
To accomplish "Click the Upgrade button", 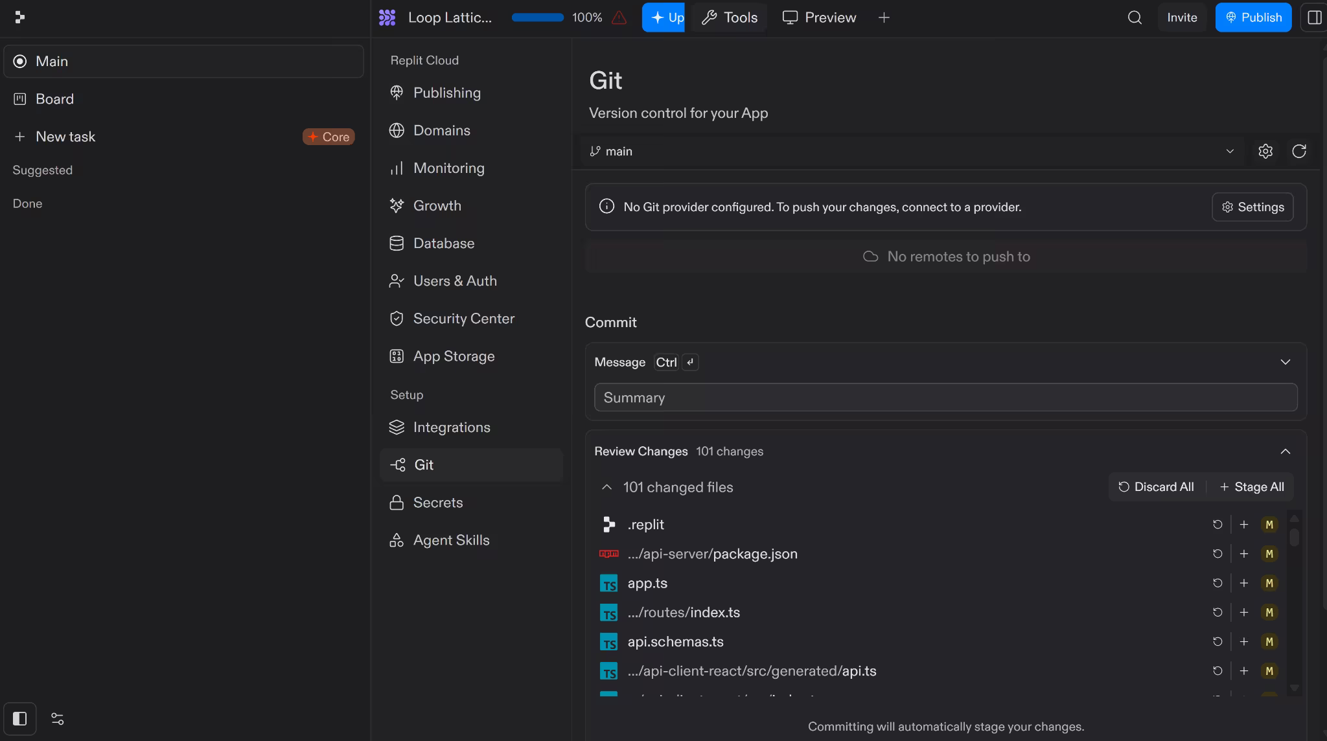I will tap(663, 17).
